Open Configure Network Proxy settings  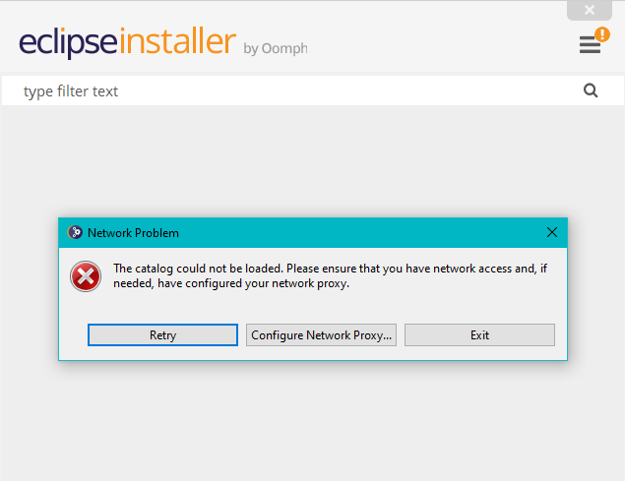321,334
